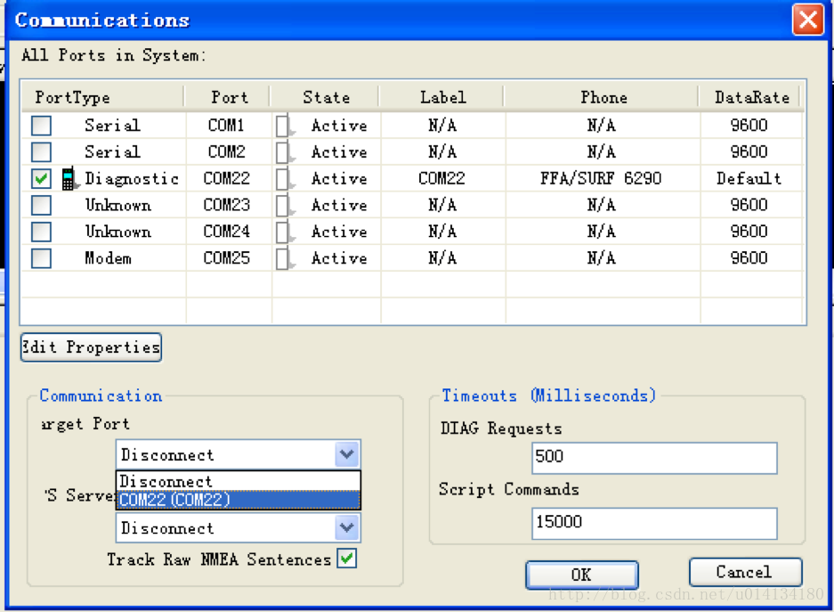Click the state icon in the COM24 row
Viewport: 834px width, 612px height.
(285, 232)
